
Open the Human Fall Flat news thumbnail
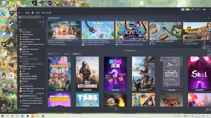pos(98,30)
